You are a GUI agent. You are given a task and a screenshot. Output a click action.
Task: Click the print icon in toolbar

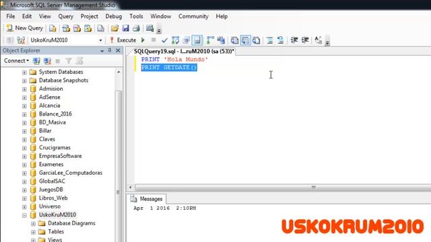(x=136, y=28)
